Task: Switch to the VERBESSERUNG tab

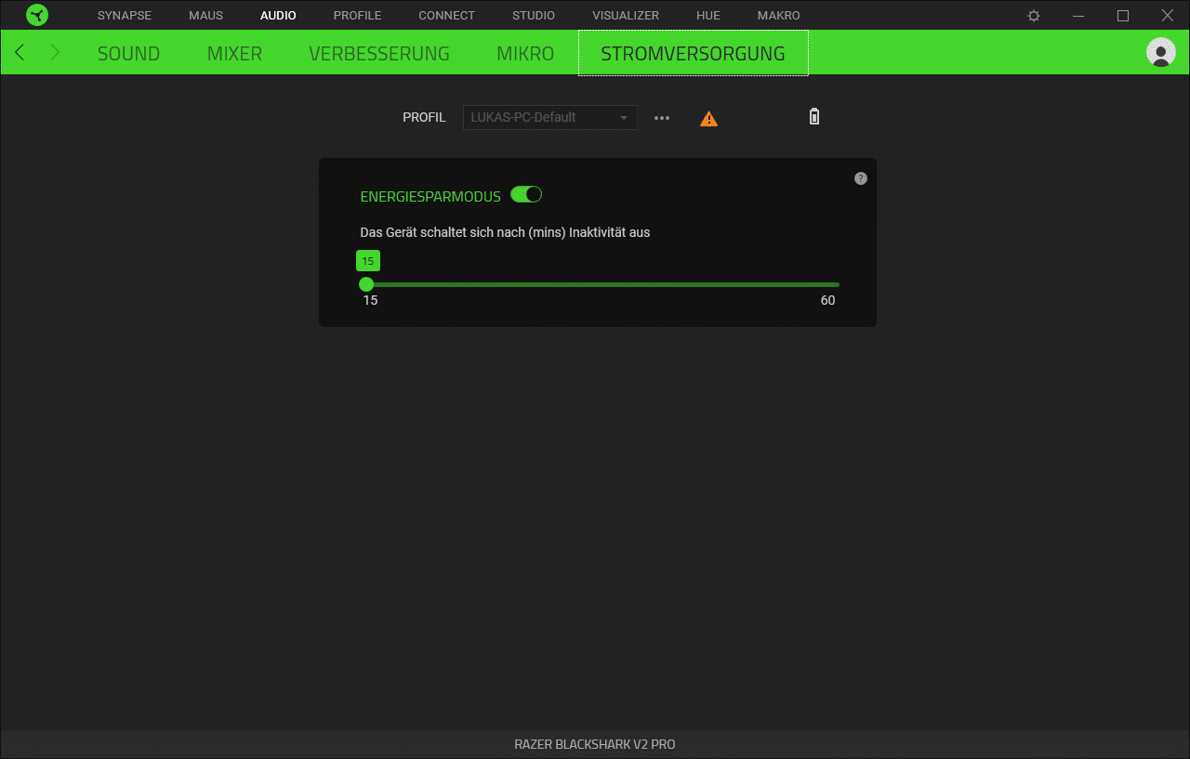Action: click(379, 54)
